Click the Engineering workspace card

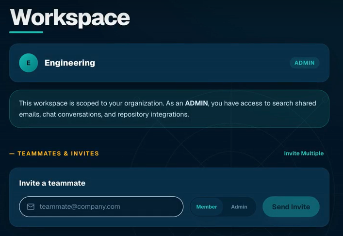[169, 63]
